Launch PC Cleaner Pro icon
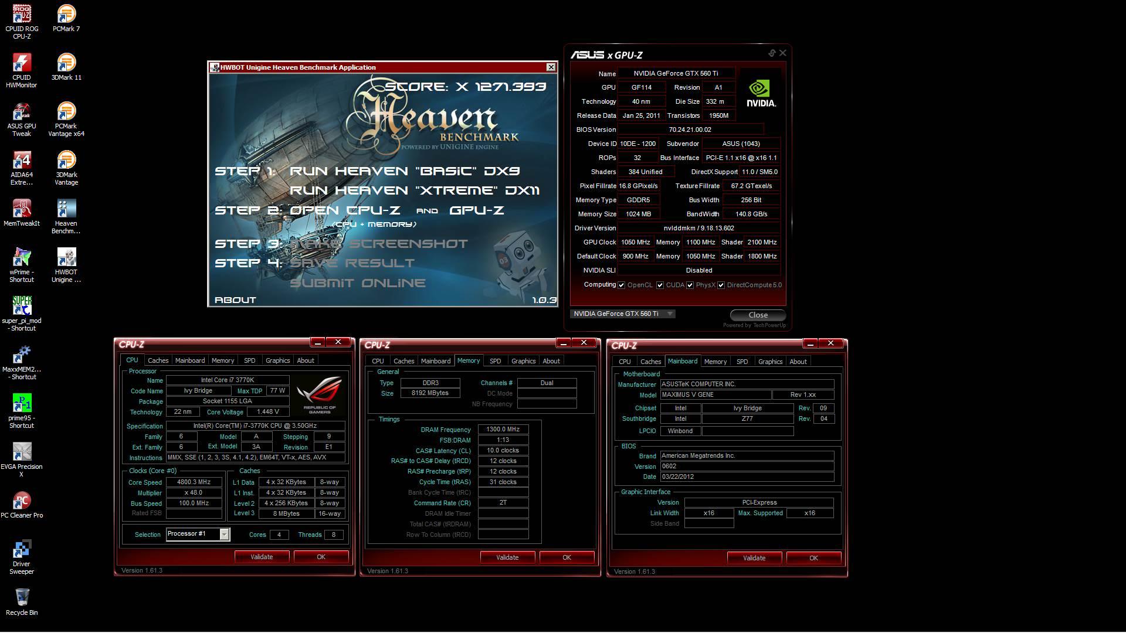Screen dimensions: 1126x633 (x=22, y=504)
